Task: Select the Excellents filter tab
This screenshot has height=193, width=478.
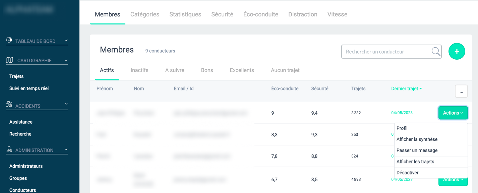Action: (x=242, y=70)
